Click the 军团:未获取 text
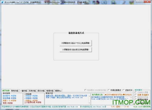The width and height of the screenshot is (152, 110). click(8, 103)
